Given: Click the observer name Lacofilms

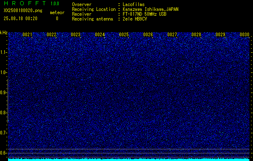Looking at the screenshot, I should coord(134,4).
